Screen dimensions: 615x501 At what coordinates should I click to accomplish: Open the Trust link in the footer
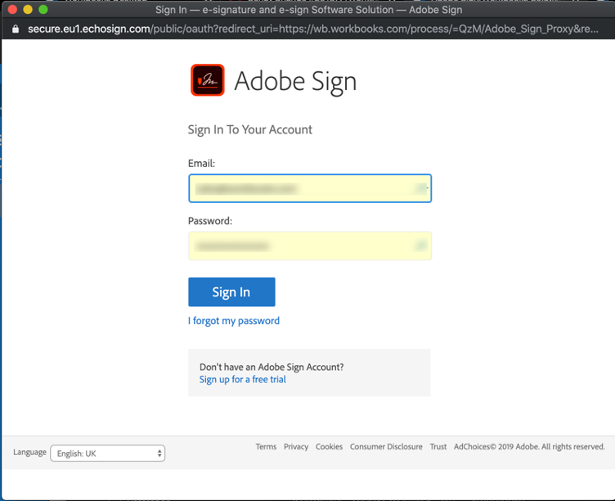[x=438, y=447]
